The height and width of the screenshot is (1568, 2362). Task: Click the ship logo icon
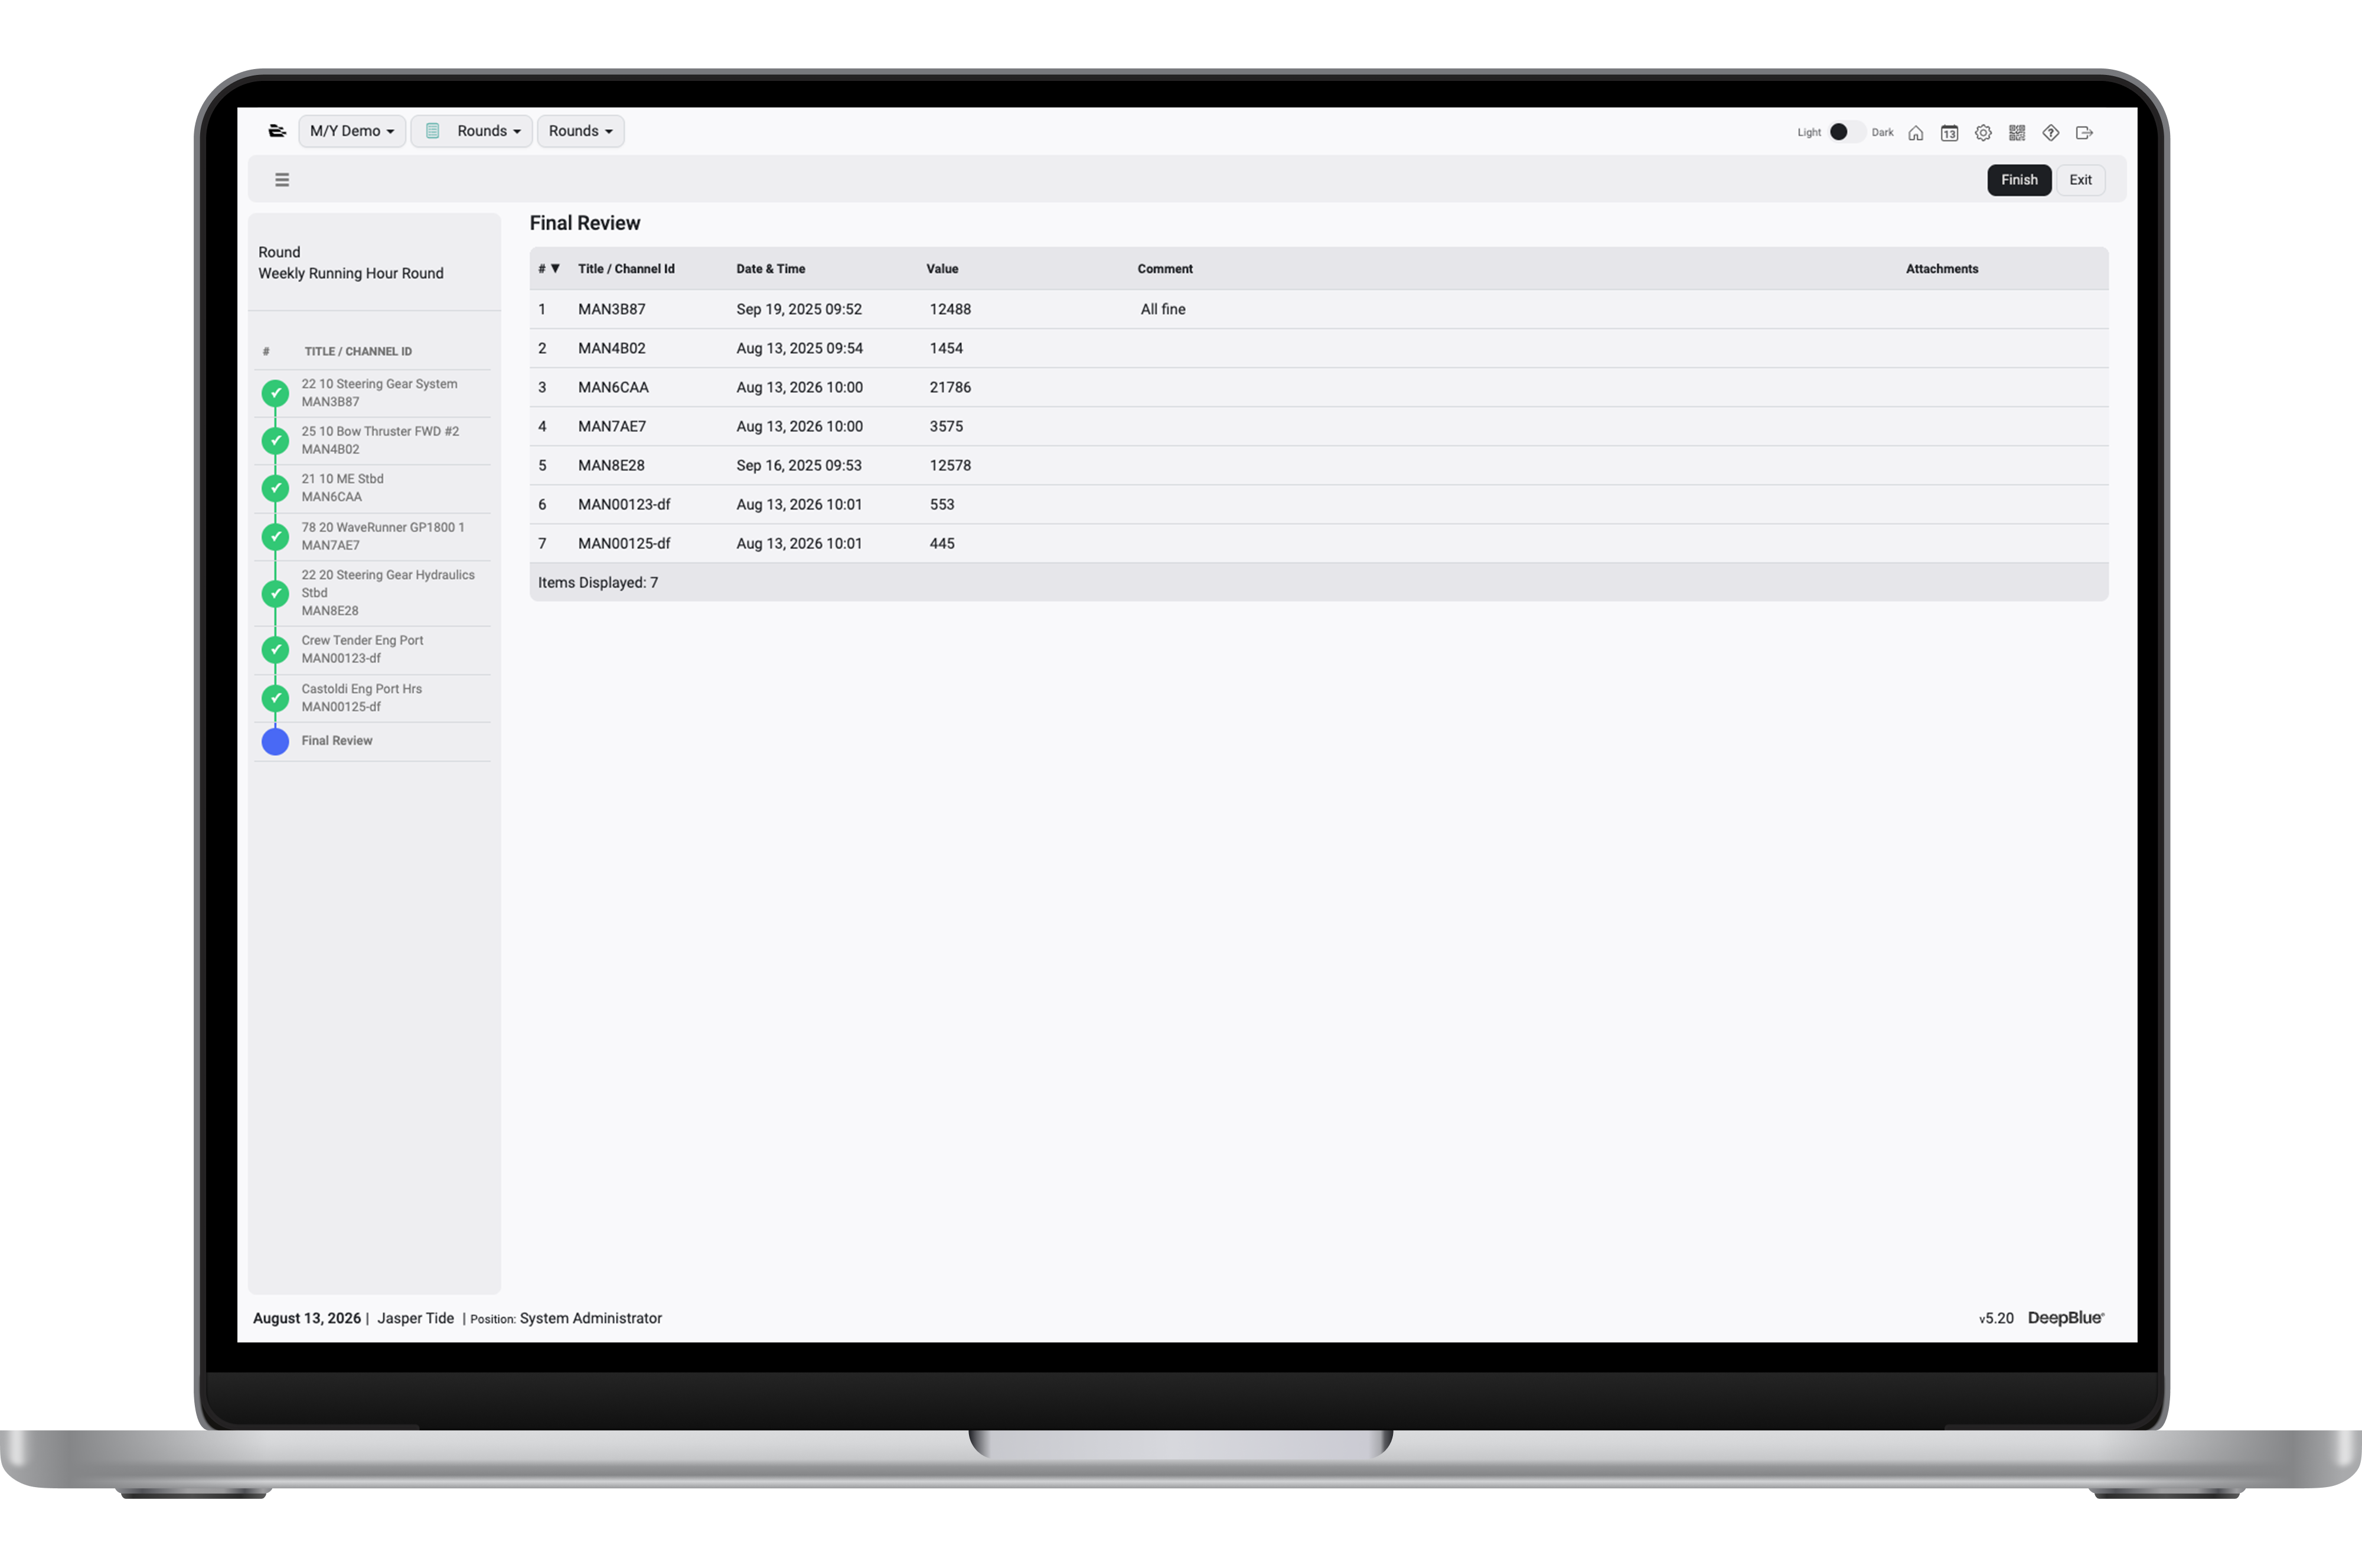point(277,131)
